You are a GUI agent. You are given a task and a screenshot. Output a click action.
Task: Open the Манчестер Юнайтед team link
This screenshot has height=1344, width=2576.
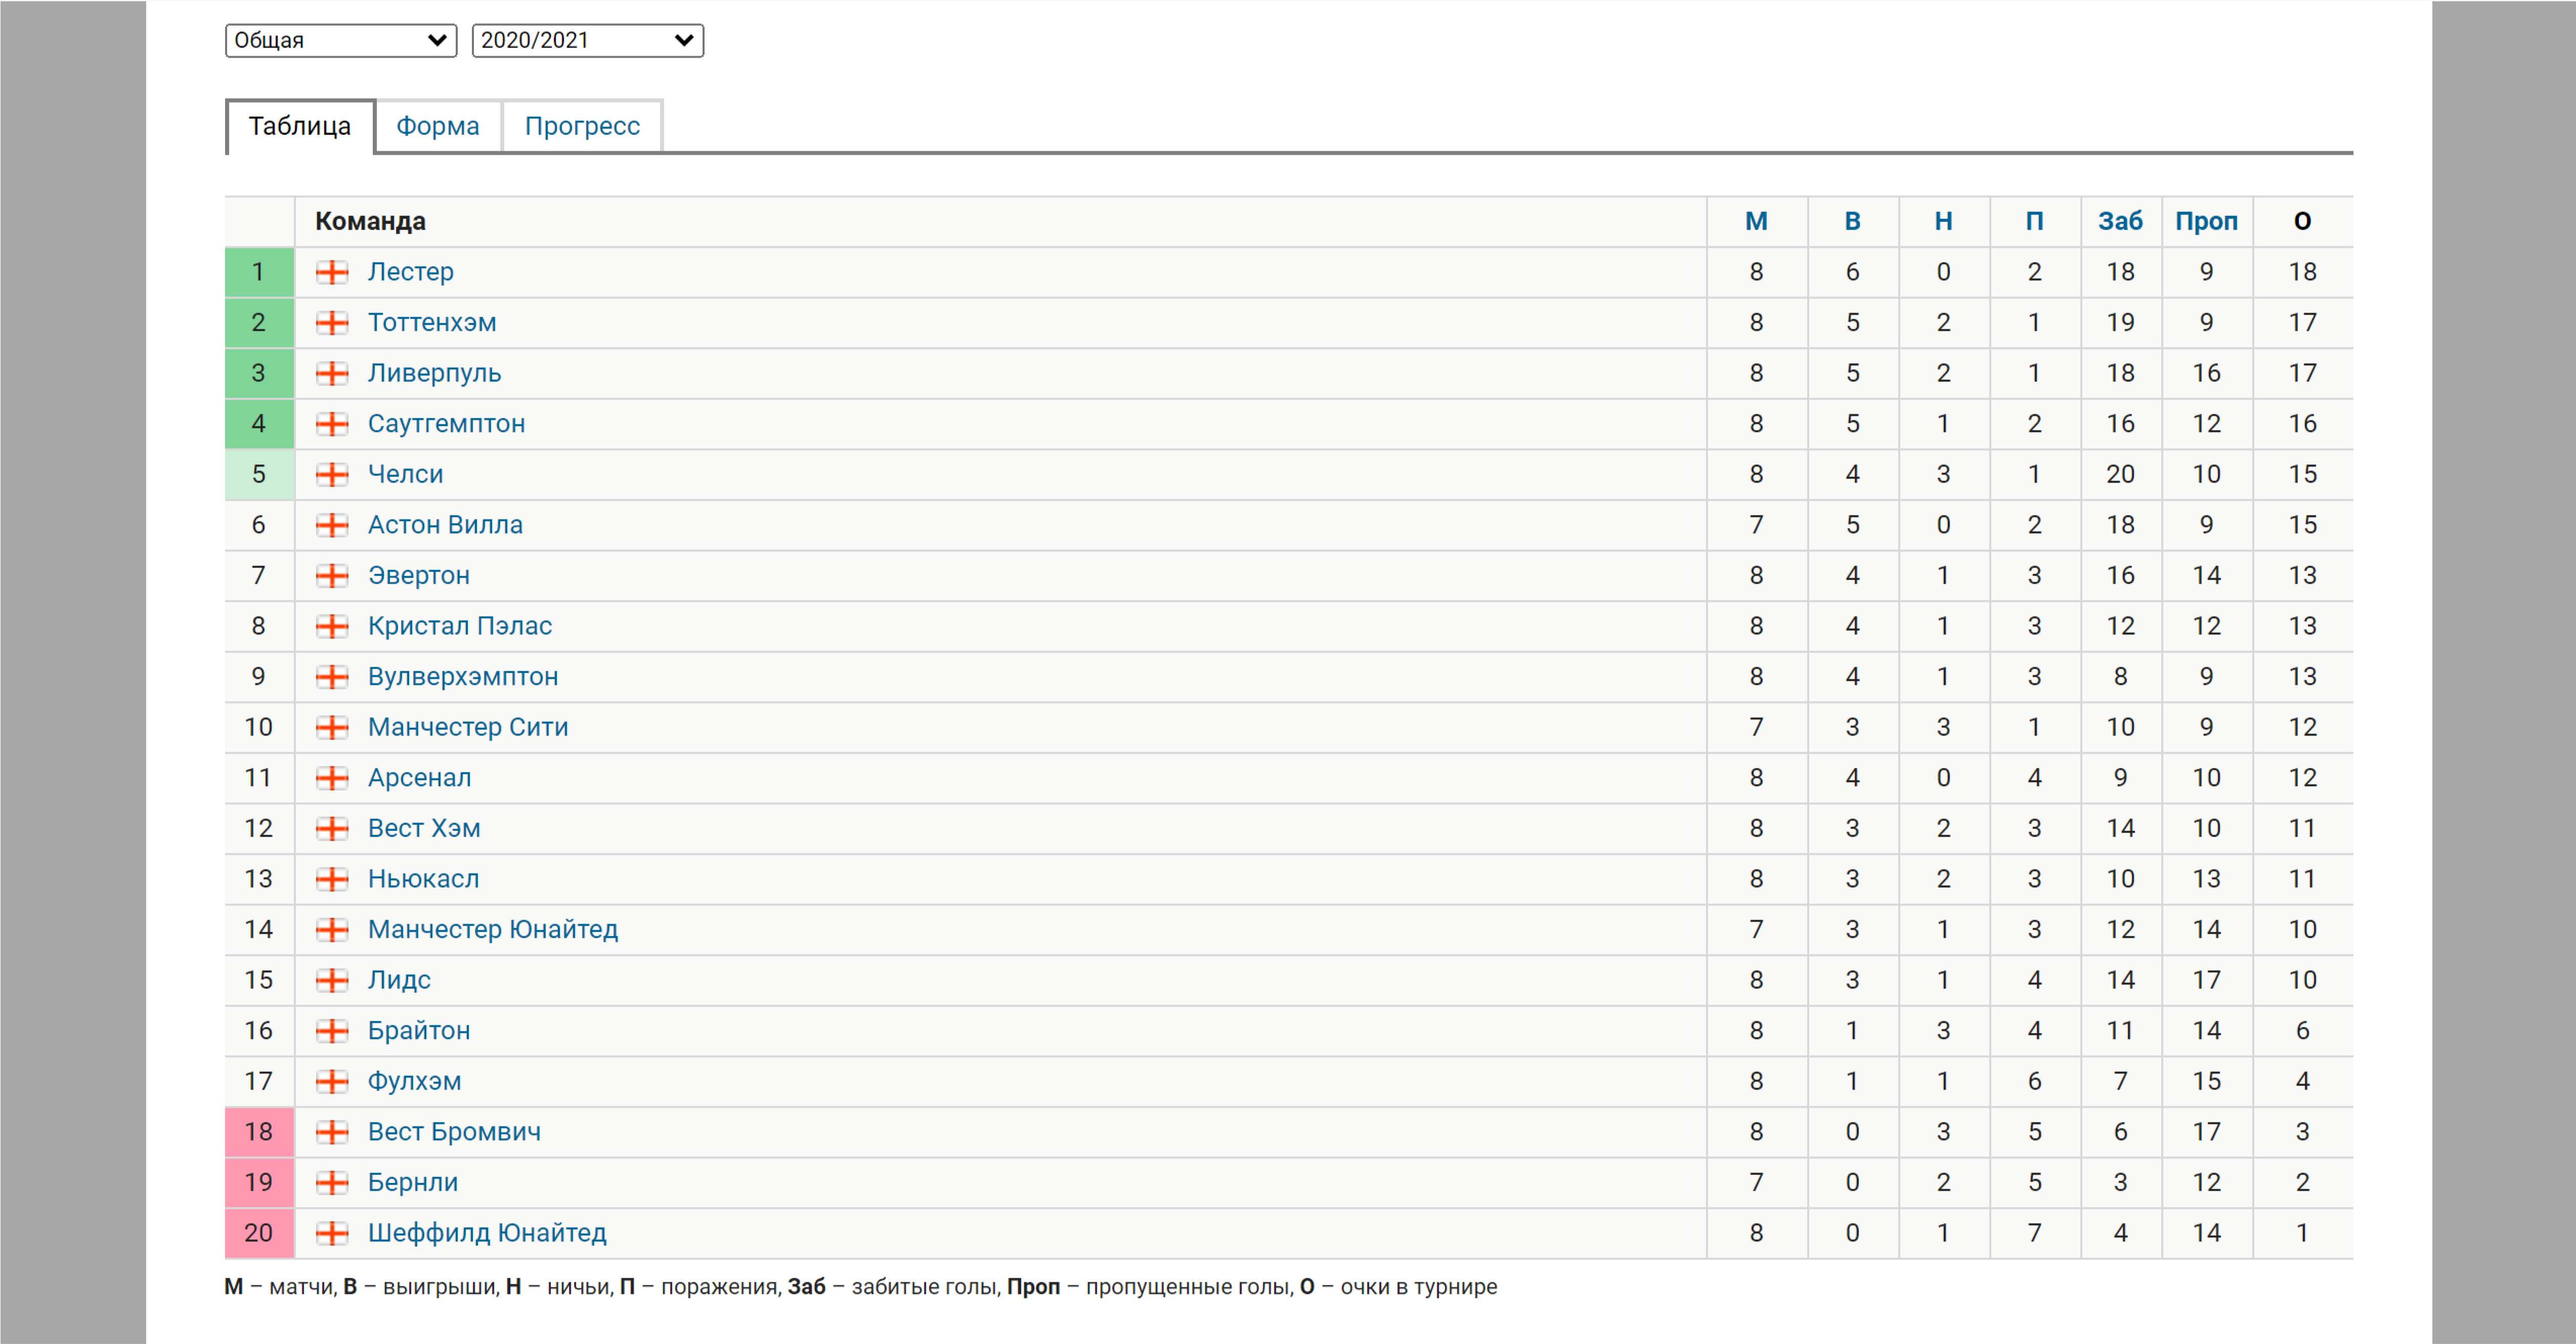point(492,929)
